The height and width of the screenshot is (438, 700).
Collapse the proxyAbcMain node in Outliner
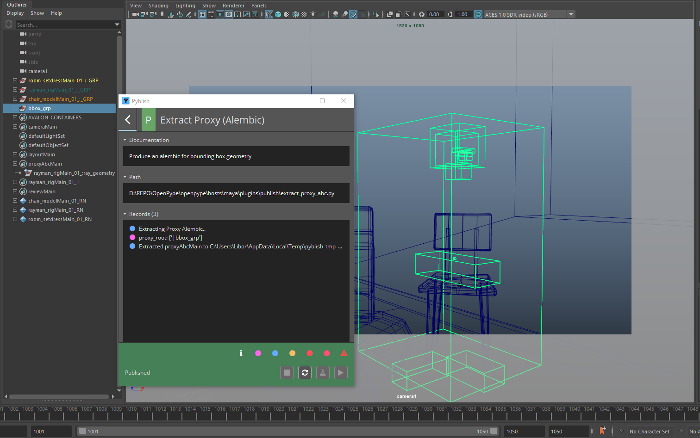[14, 163]
